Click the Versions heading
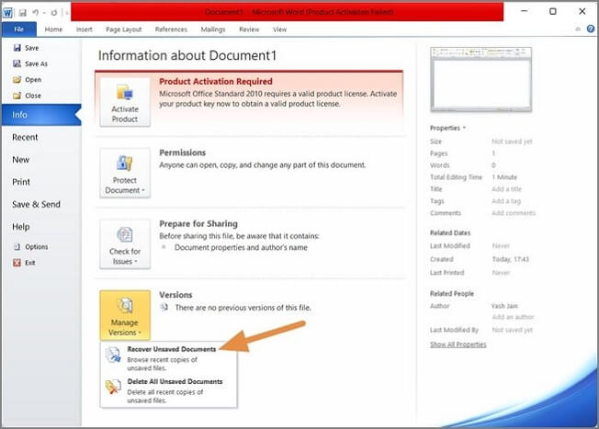 click(175, 295)
